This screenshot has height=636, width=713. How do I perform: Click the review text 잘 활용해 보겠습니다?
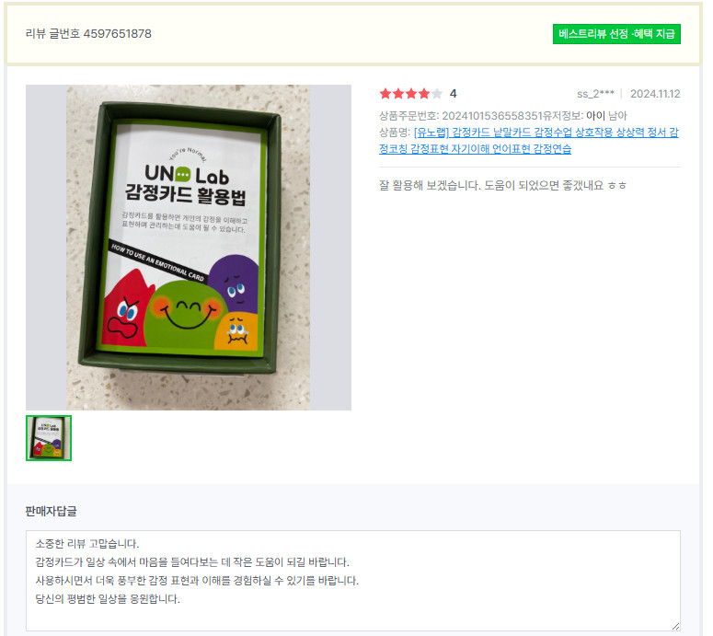click(x=430, y=185)
